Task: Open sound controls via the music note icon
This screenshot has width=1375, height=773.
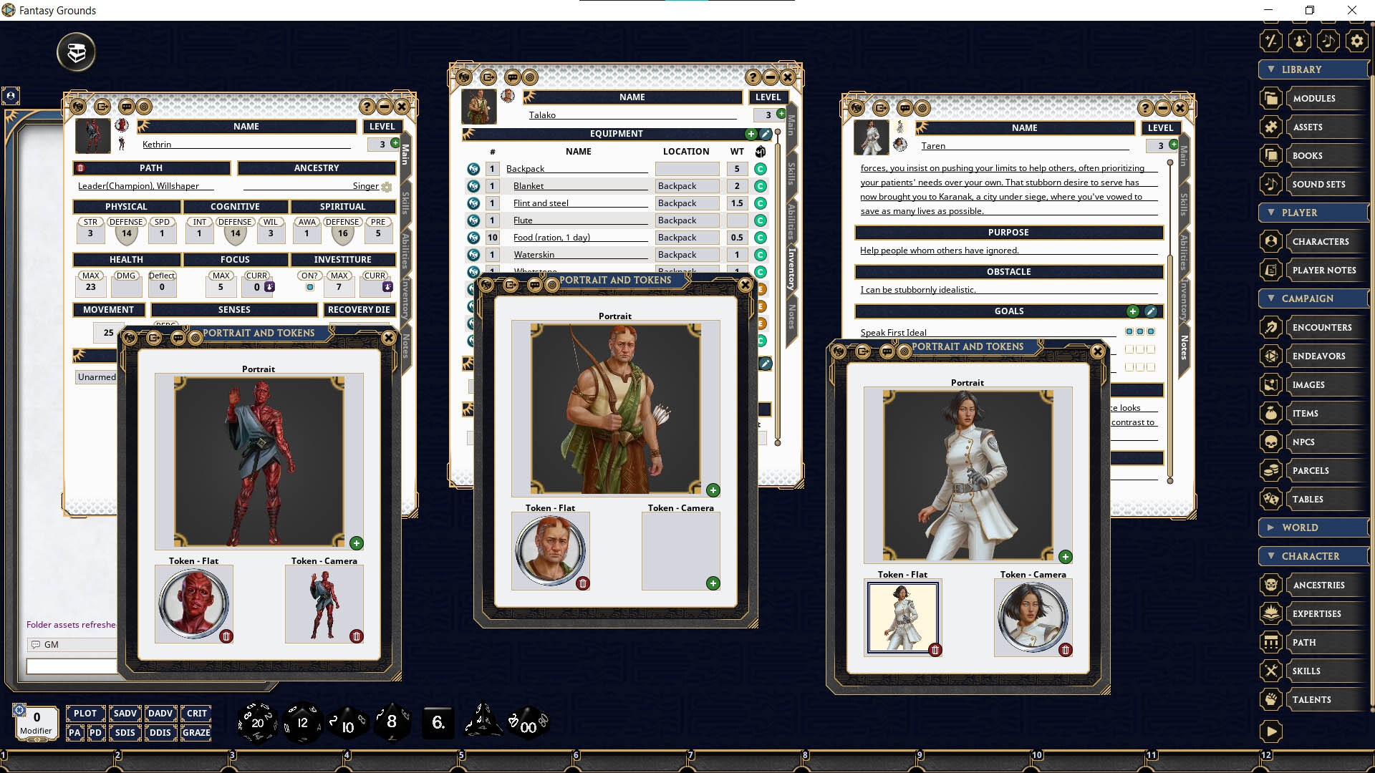Action: pos(1328,41)
